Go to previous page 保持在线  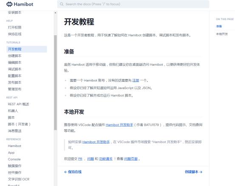[x=73, y=172]
